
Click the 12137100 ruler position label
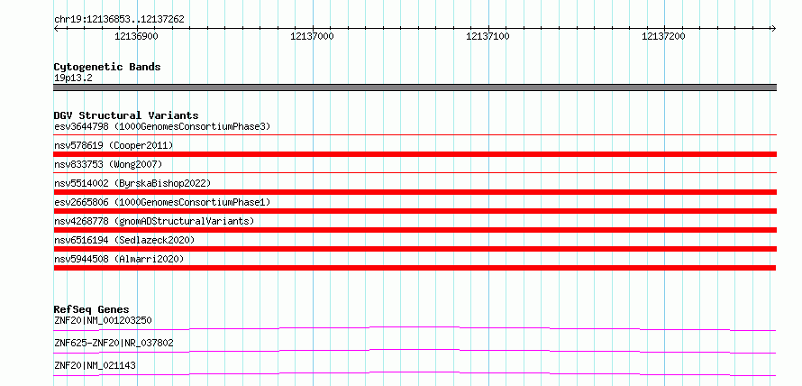[488, 36]
